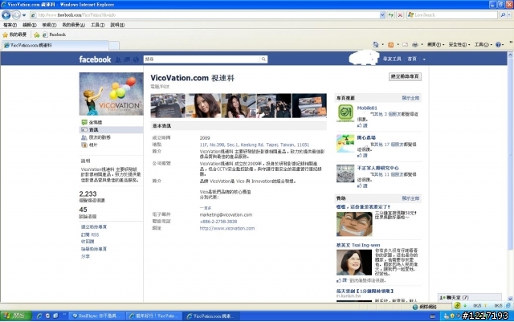
Task: Open the Find Friends (尋友工具) header link
Action: click(392, 59)
